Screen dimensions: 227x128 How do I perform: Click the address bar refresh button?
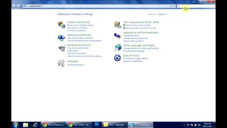174,6
